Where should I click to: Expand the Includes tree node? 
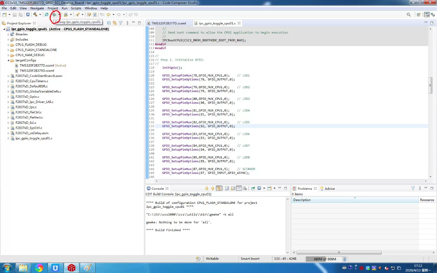tap(8, 40)
